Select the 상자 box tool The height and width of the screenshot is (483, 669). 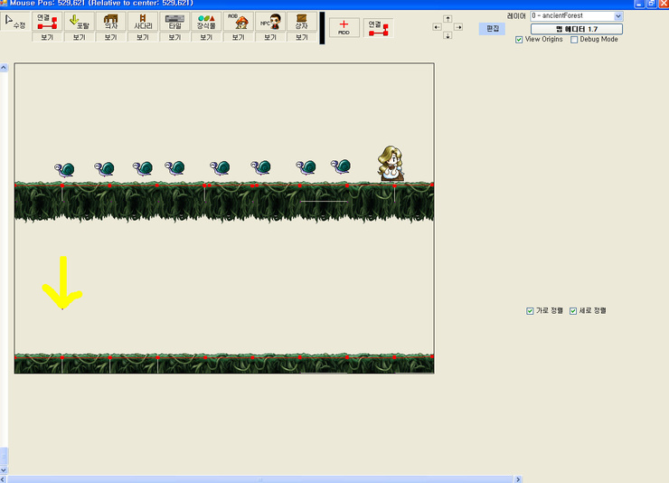click(x=302, y=22)
